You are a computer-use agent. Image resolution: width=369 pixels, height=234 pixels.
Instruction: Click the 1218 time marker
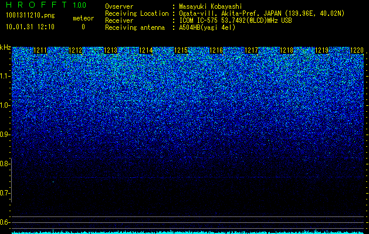point(287,50)
